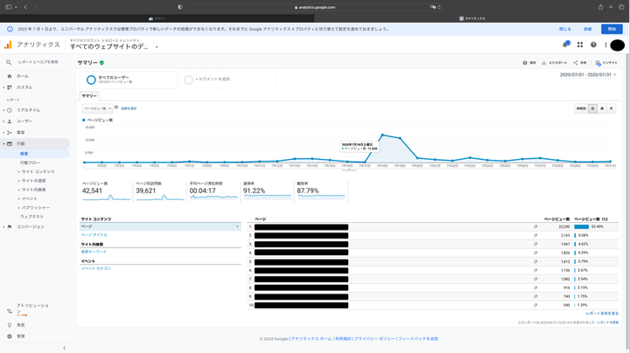Click the account avatar at top right
Image resolution: width=630 pixels, height=353 pixels.
(x=617, y=45)
